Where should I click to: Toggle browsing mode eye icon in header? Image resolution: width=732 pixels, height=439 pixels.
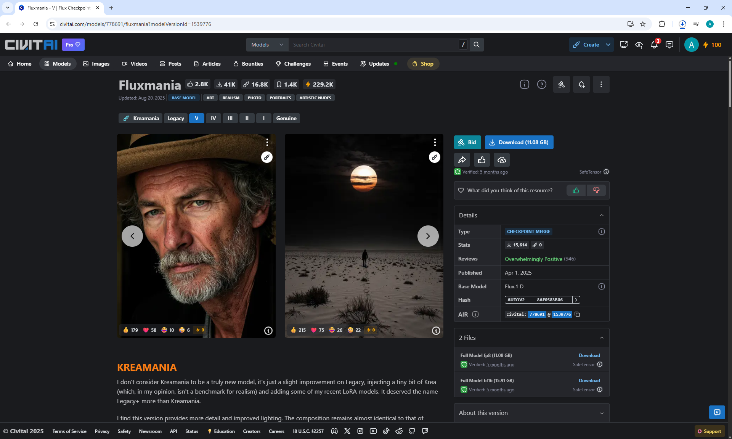pyautogui.click(x=639, y=45)
